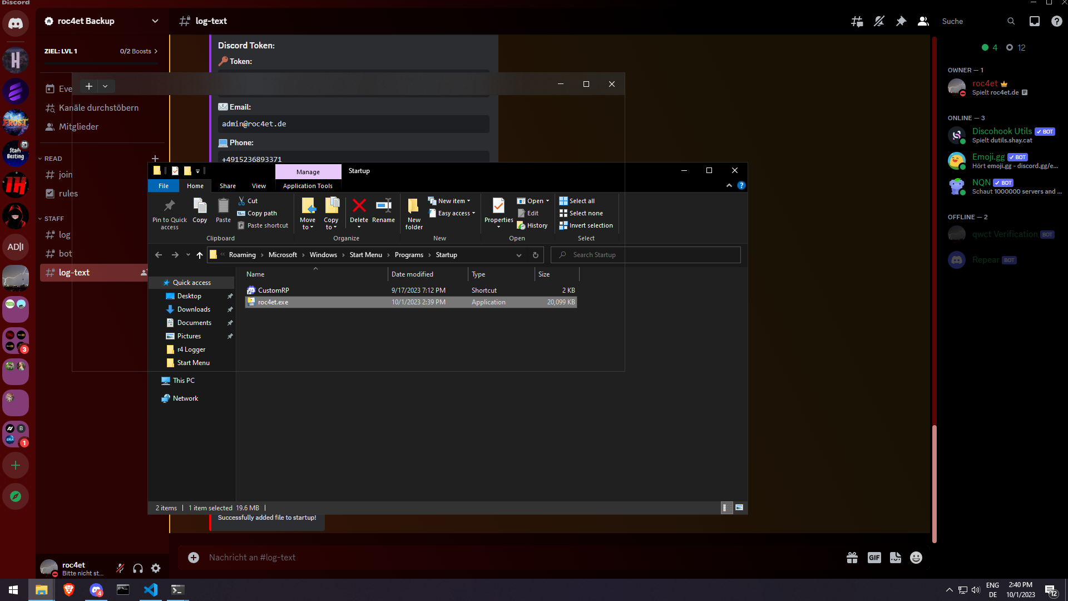
Task: Switch Explorer to details view
Action: point(726,508)
